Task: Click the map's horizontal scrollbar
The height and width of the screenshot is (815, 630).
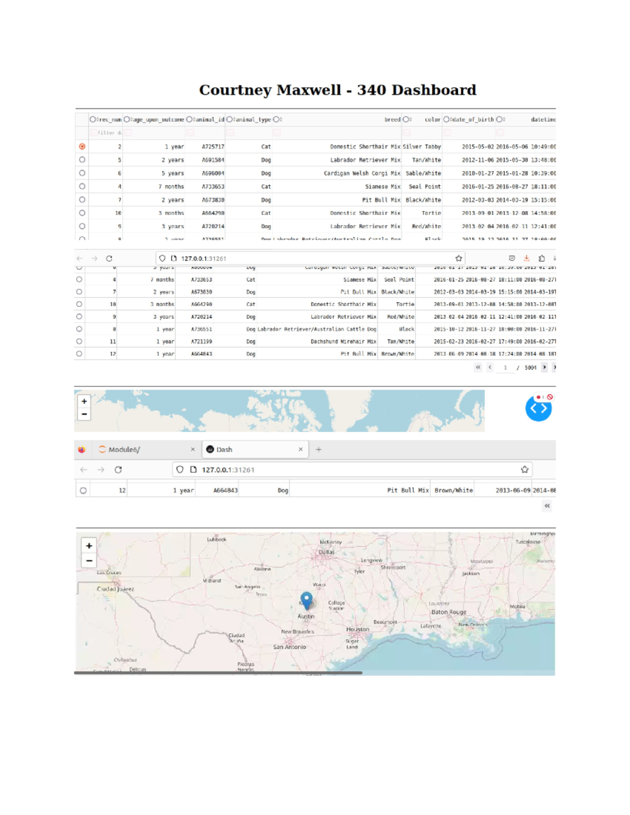Action: tap(218, 672)
